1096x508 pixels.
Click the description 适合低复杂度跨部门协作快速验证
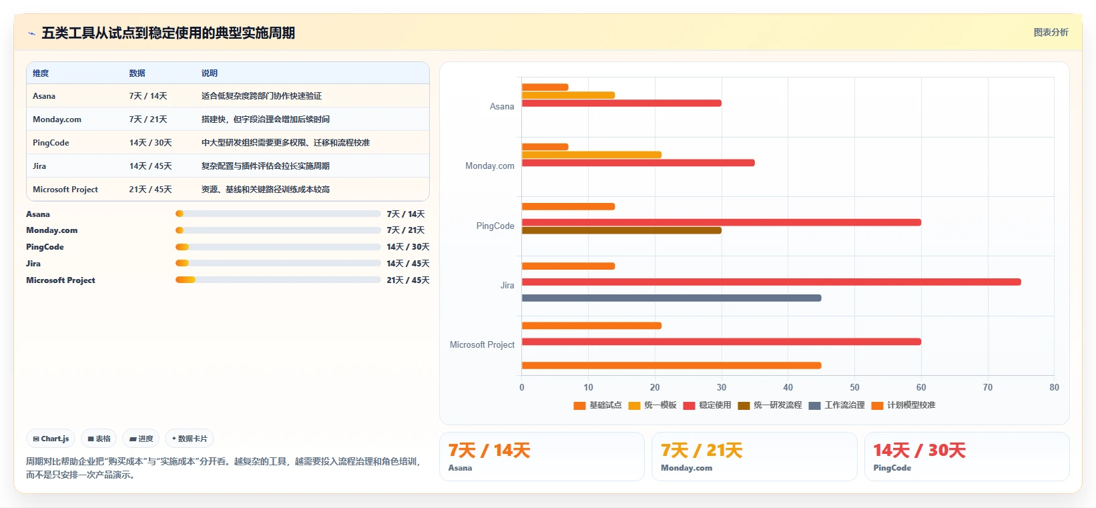(262, 96)
